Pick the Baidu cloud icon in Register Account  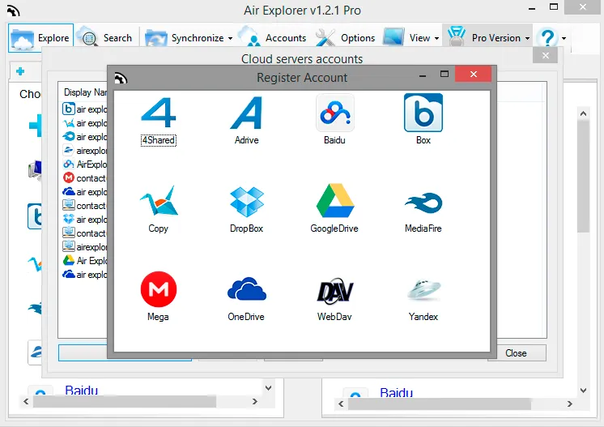click(x=334, y=113)
